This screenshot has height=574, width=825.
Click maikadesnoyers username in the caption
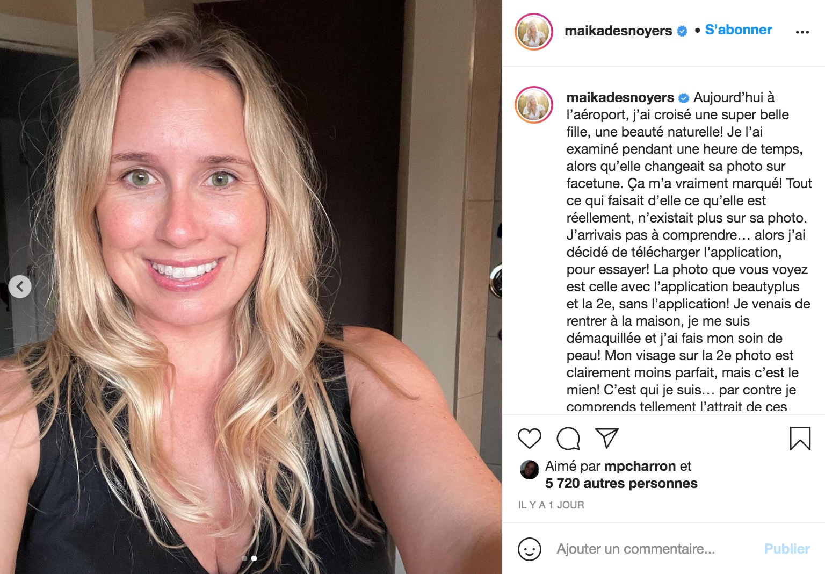point(620,97)
